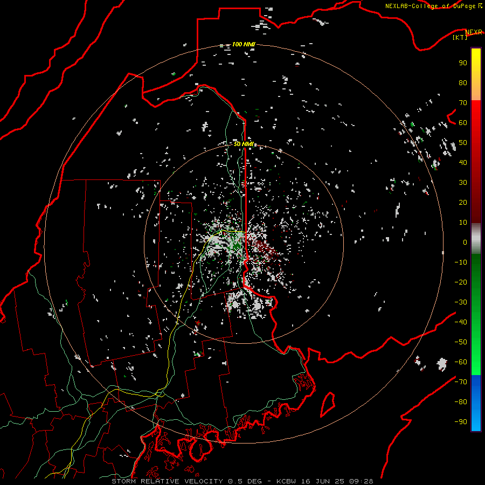
Task: Click the -30 knot scale value
Action: point(461,302)
